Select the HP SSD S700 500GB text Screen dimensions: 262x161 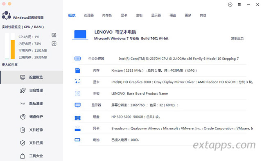136,117
